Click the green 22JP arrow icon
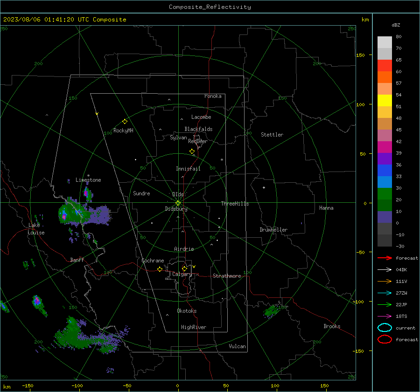Viewport: 420px width, 392px height. click(x=385, y=304)
